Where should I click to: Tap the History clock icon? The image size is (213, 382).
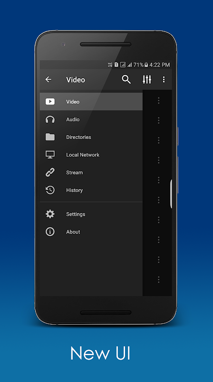[x=50, y=190]
